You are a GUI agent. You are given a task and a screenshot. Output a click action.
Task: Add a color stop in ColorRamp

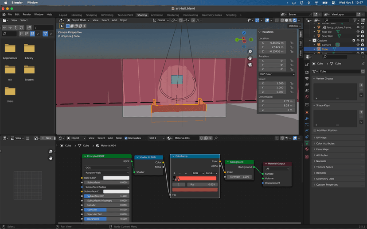(x=174, y=173)
